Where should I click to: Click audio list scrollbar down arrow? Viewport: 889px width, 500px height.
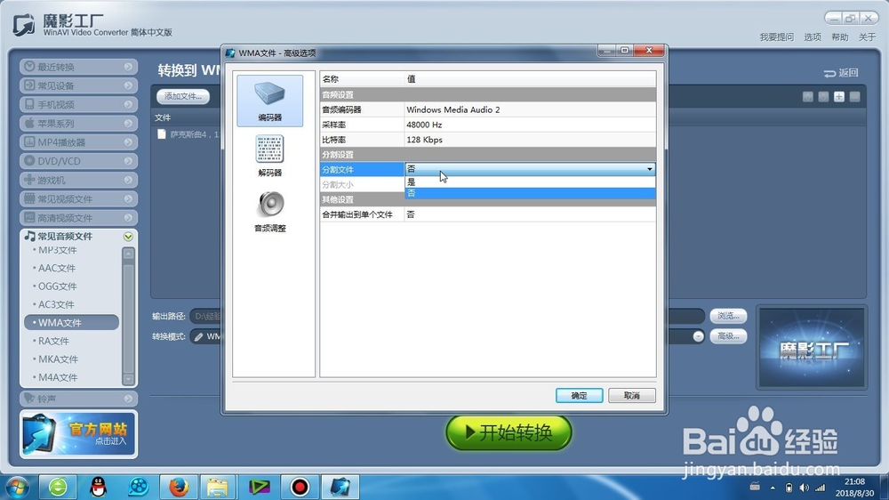click(x=129, y=378)
